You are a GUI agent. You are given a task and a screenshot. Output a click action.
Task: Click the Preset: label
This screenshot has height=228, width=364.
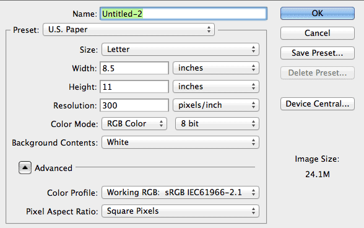click(x=26, y=30)
